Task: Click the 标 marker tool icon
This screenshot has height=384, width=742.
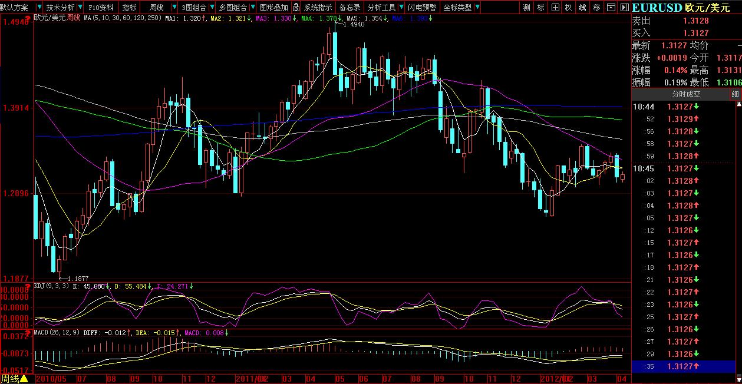Action: pos(540,8)
